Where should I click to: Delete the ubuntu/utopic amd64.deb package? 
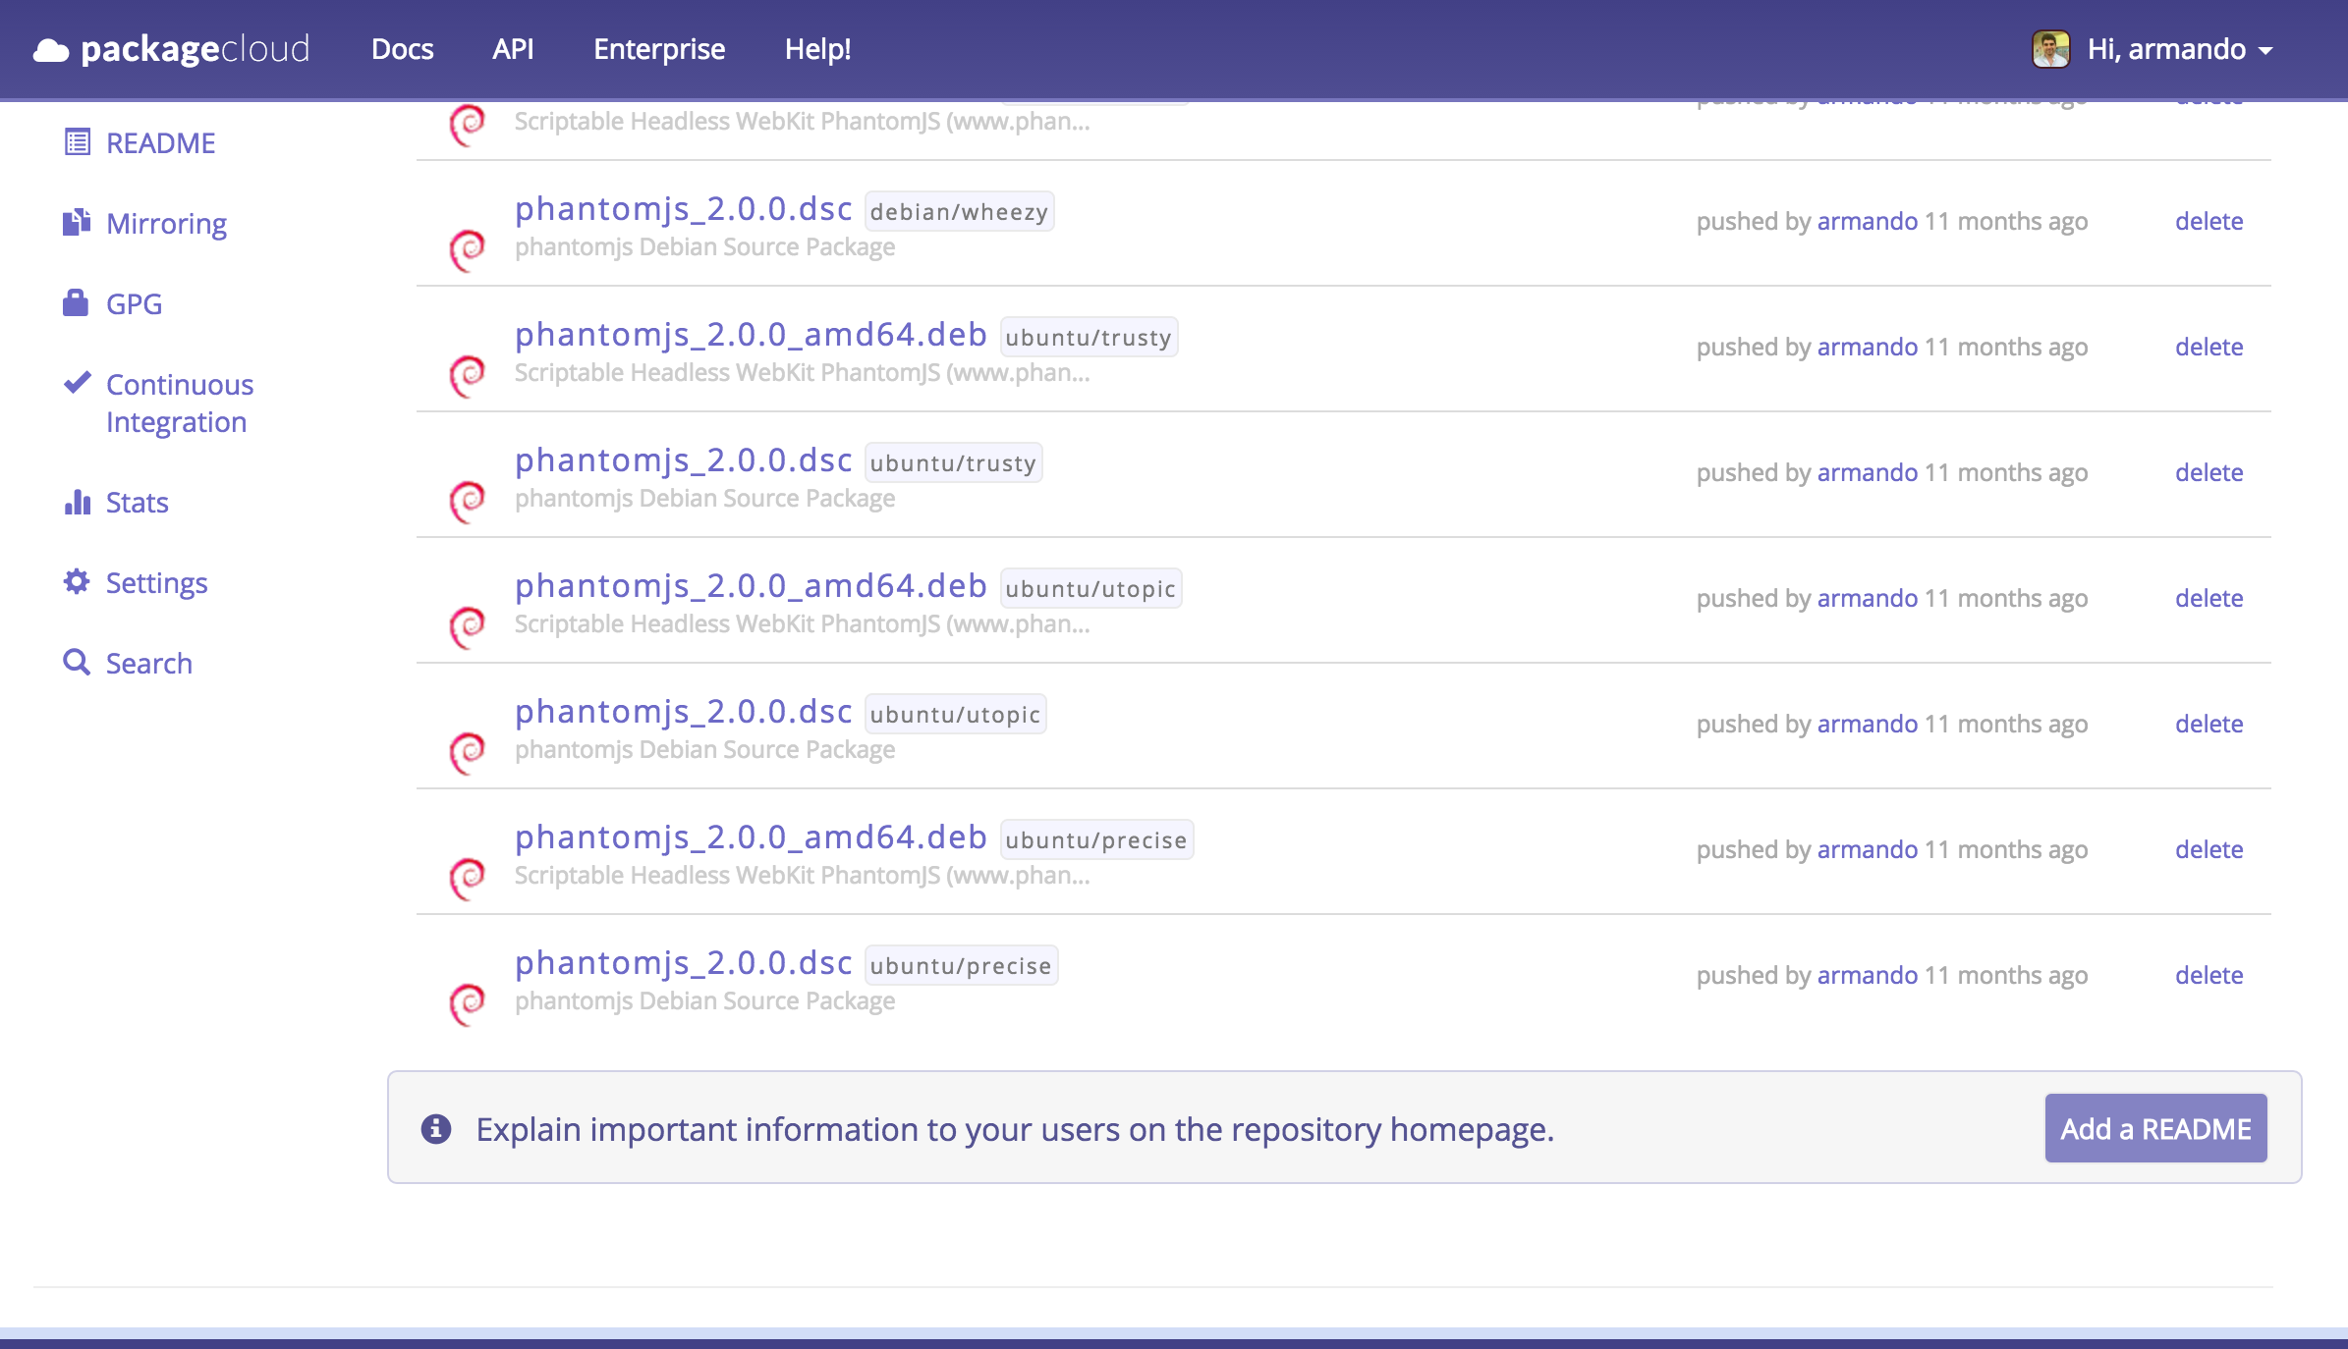[2208, 598]
